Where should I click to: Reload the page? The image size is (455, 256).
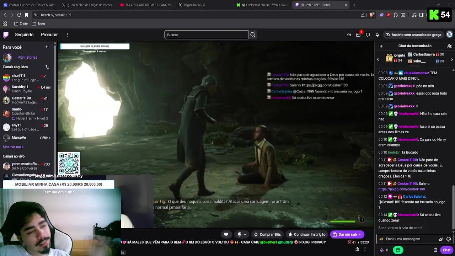[19, 15]
